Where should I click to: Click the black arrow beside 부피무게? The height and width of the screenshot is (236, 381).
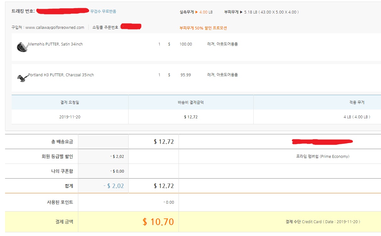pos(241,12)
